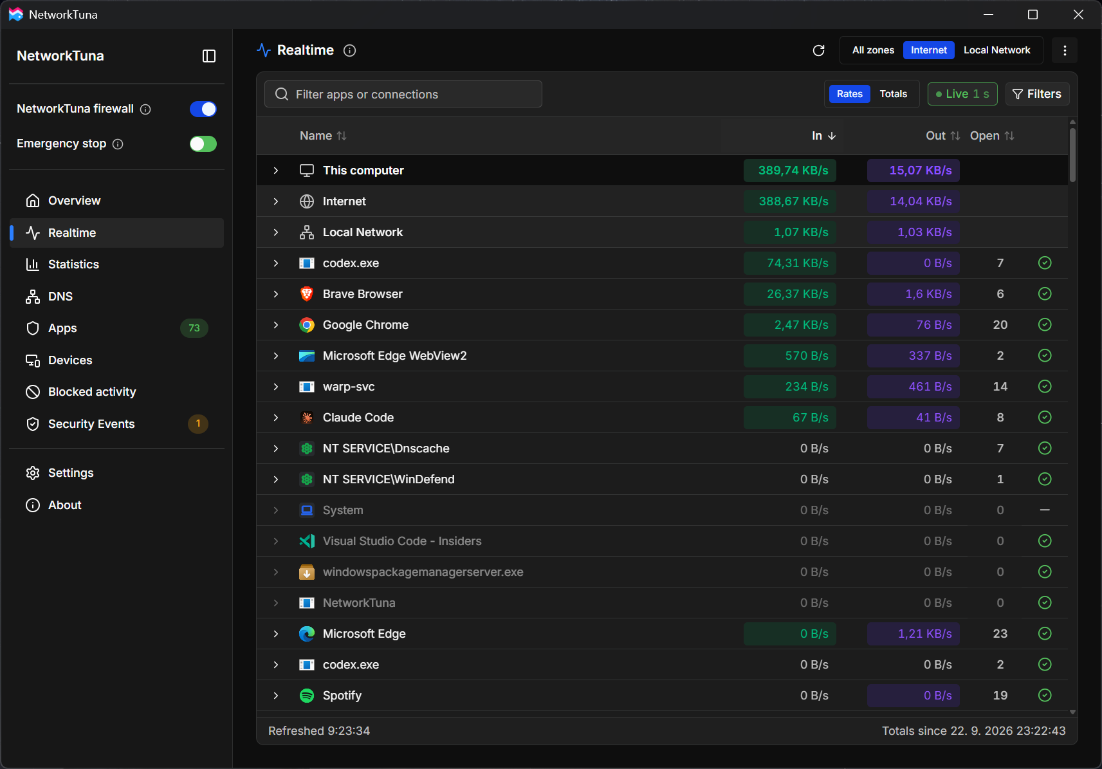
Task: Click the allowed checkmark for Google Chrome
Action: click(x=1045, y=324)
